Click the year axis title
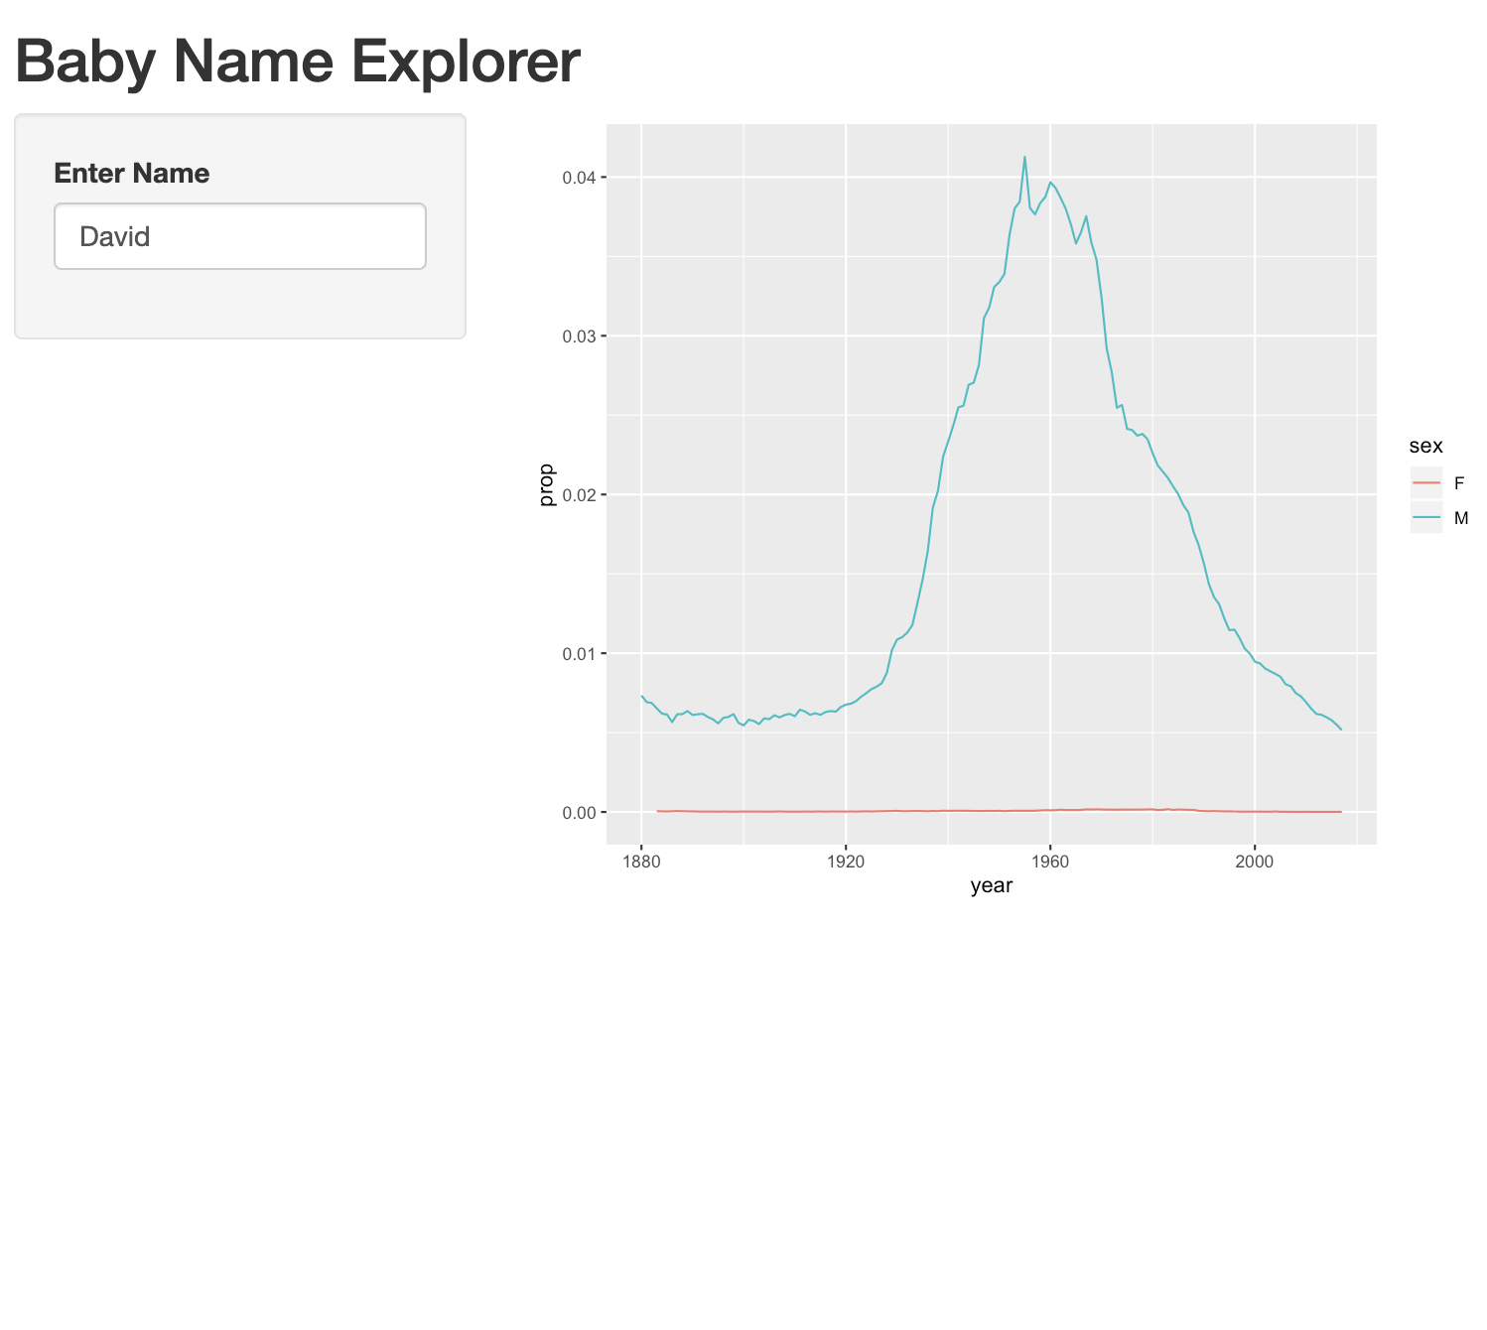This screenshot has height=1330, width=1487. coord(992,885)
